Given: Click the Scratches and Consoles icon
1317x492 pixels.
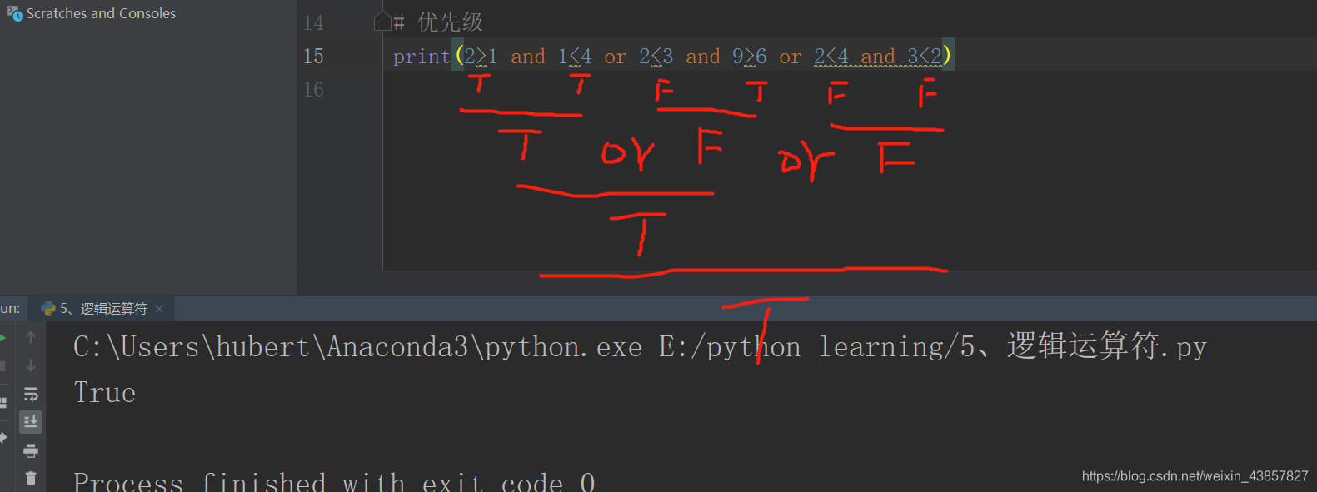Looking at the screenshot, I should pyautogui.click(x=15, y=13).
